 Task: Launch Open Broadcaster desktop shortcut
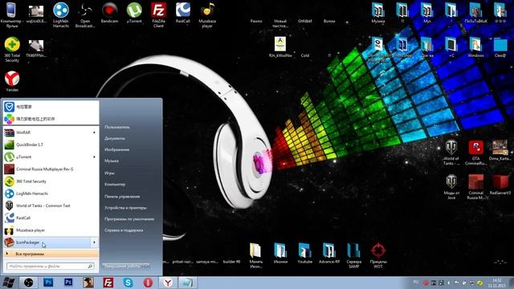(85, 14)
